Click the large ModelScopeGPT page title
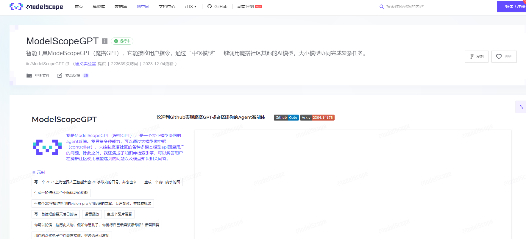The height and width of the screenshot is (239, 526). [x=63, y=41]
